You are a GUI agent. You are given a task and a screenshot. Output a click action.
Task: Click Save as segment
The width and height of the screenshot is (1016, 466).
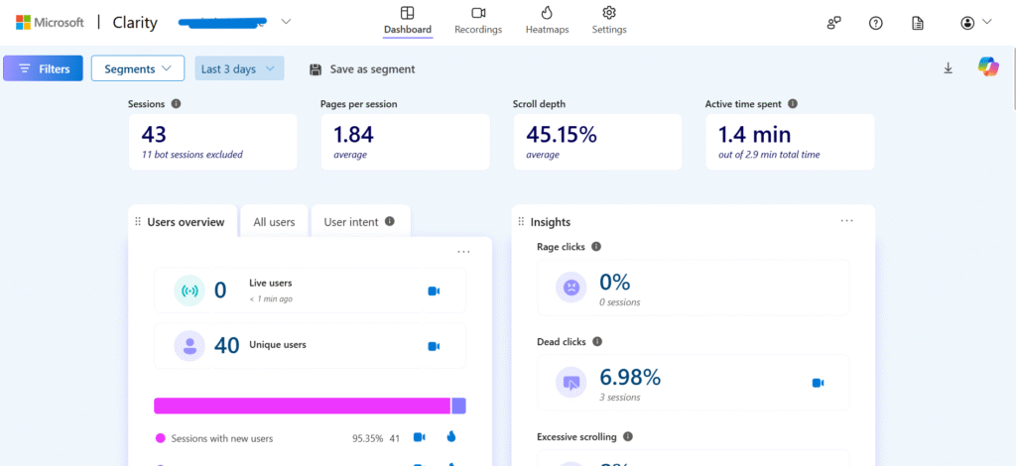tap(362, 69)
